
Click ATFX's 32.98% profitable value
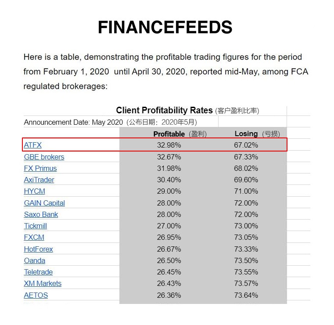point(169,145)
